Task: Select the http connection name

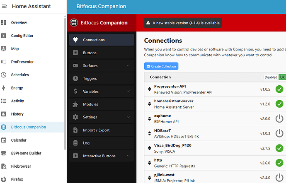Action: coord(158,160)
